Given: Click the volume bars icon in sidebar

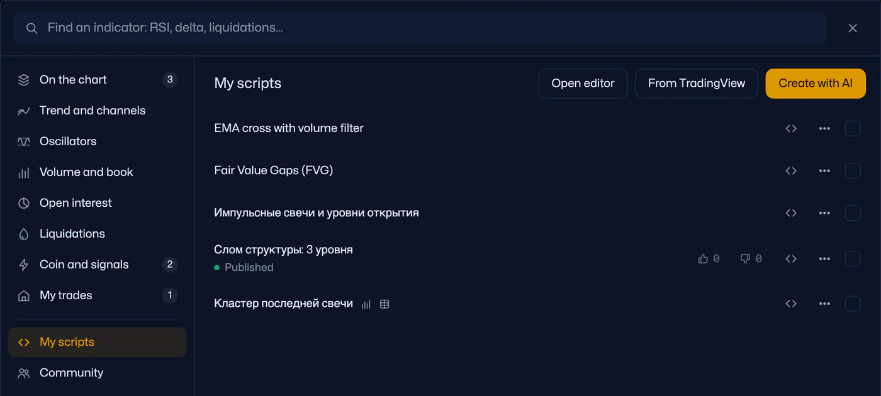Looking at the screenshot, I should click(x=24, y=172).
